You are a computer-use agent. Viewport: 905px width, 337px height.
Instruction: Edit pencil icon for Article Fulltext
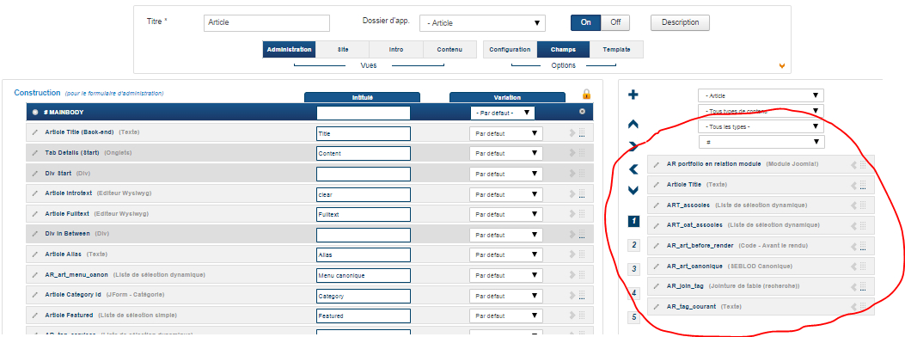click(35, 213)
